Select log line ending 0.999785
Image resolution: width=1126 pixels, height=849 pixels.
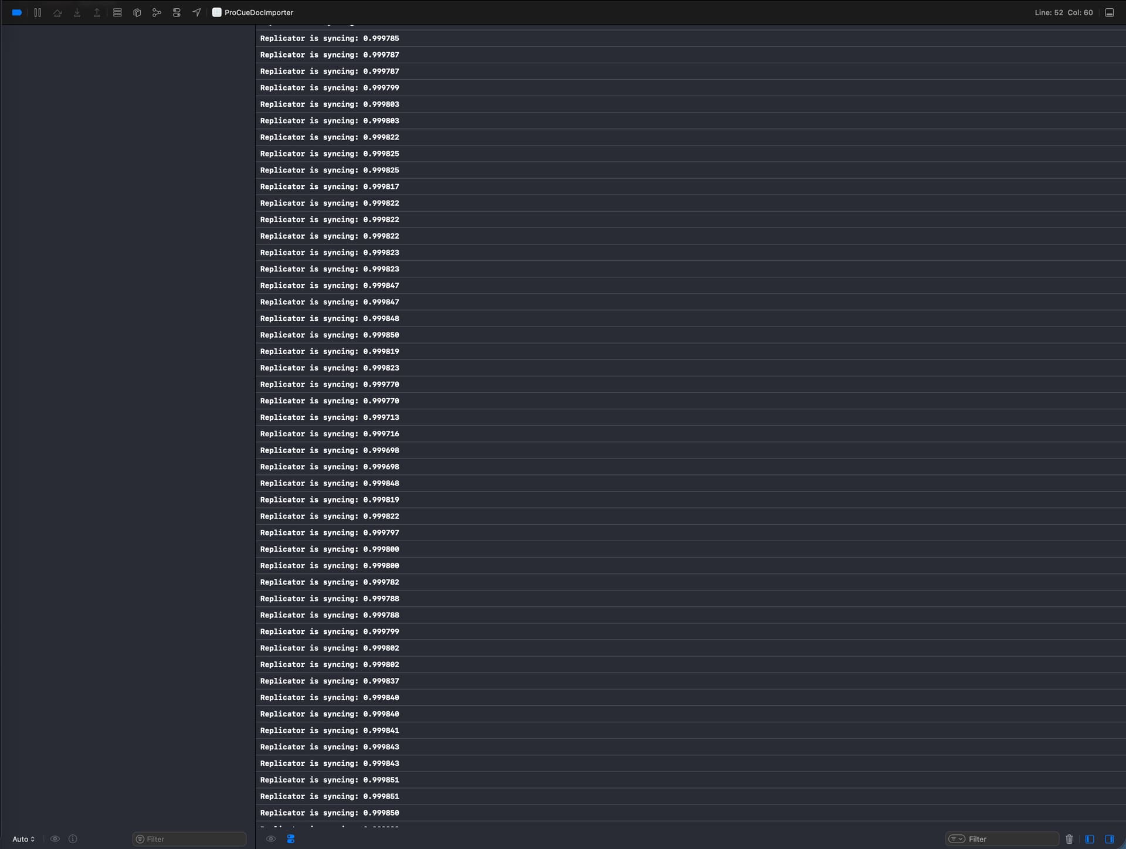click(x=690, y=38)
